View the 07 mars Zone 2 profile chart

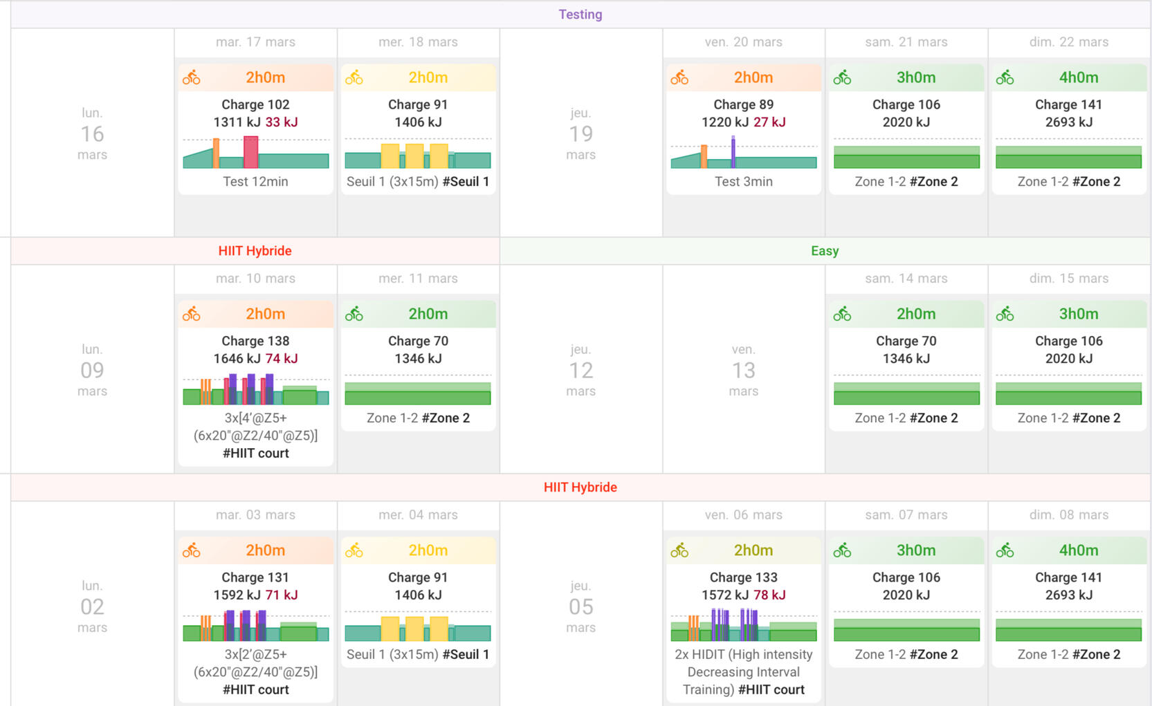[x=906, y=627]
